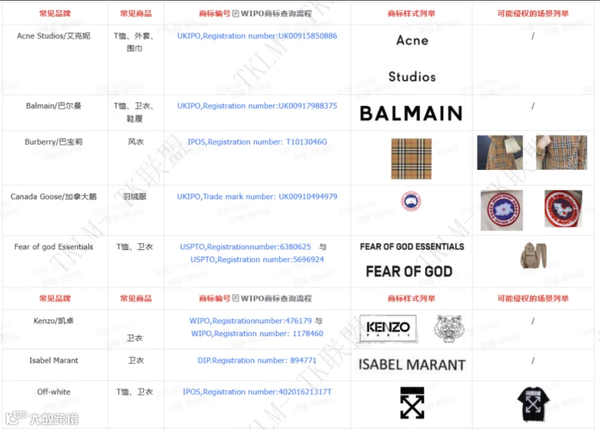Image resolution: width=600 pixels, height=430 pixels.
Task: Click the FEAR OF GOD ESSENTIALS wordmark
Action: (x=412, y=247)
